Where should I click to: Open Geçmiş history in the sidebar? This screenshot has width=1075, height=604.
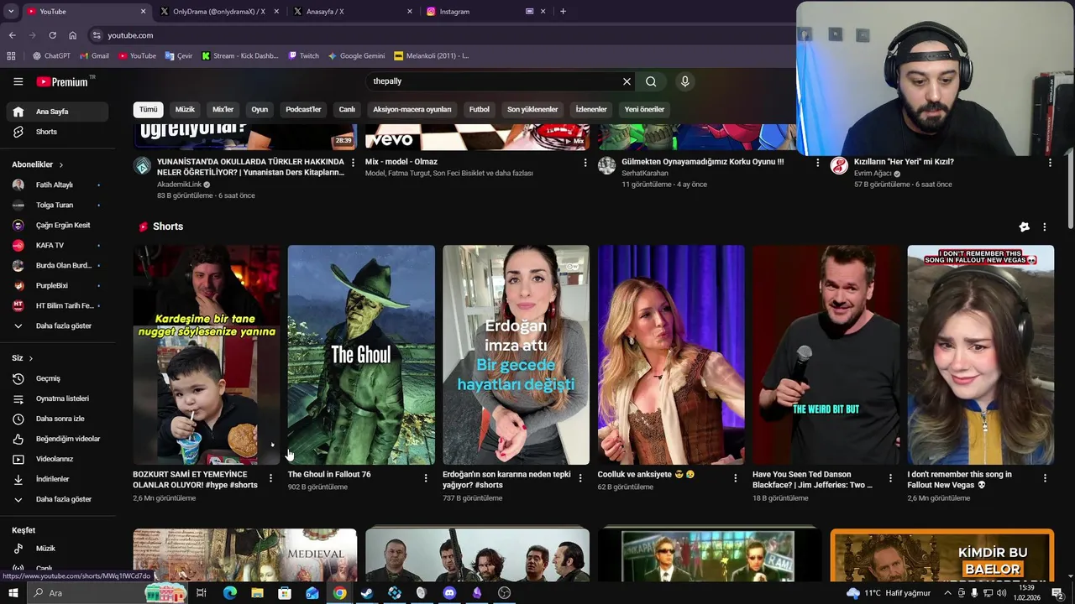[57, 378]
